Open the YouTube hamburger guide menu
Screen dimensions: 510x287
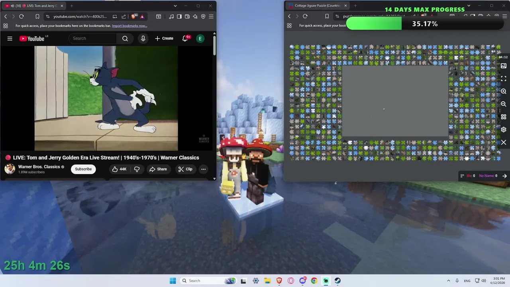pos(10,38)
